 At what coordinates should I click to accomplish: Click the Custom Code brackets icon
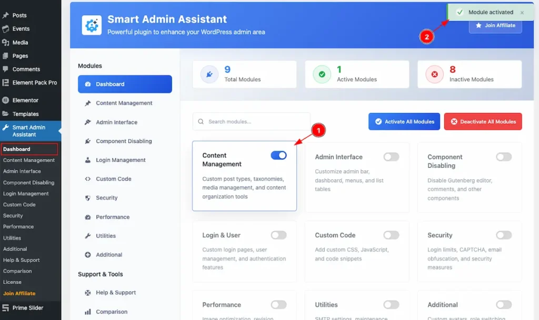tap(88, 179)
